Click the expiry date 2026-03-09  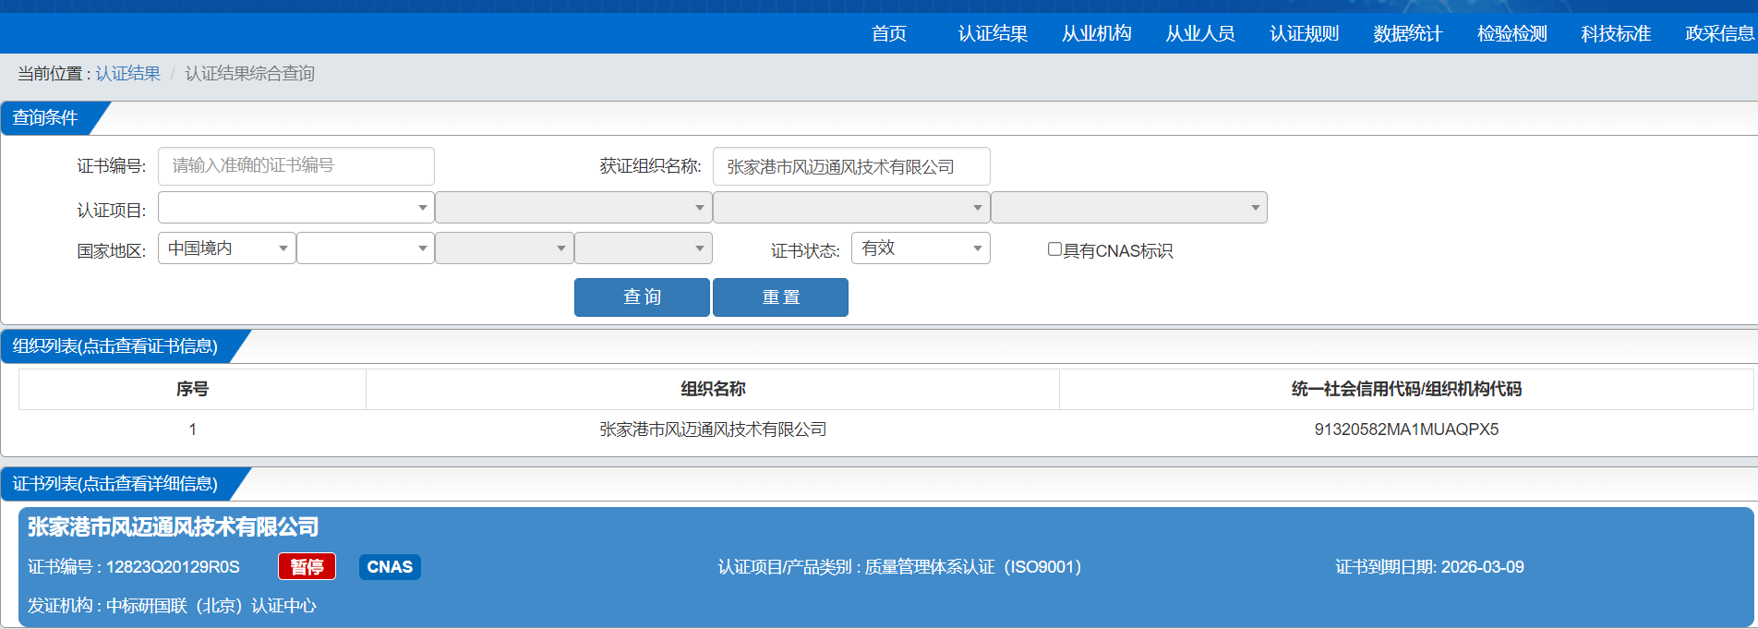pos(1483,567)
